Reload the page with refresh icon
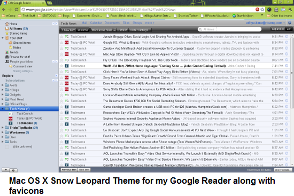Image resolution: width=294 pixels, height=196 pixels. pyautogui.click(x=17, y=10)
